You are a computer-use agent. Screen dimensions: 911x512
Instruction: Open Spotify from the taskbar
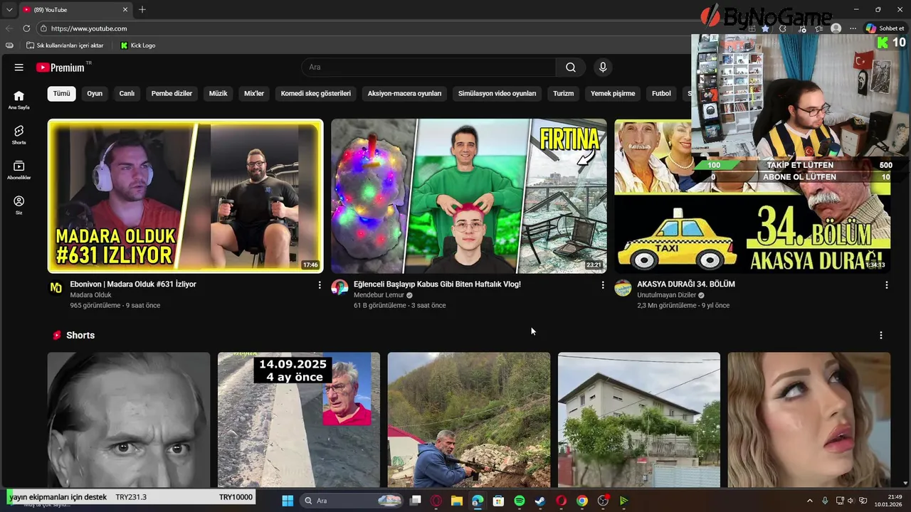click(520, 501)
